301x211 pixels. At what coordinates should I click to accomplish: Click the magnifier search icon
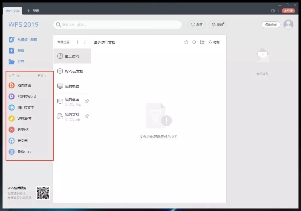click(x=58, y=25)
